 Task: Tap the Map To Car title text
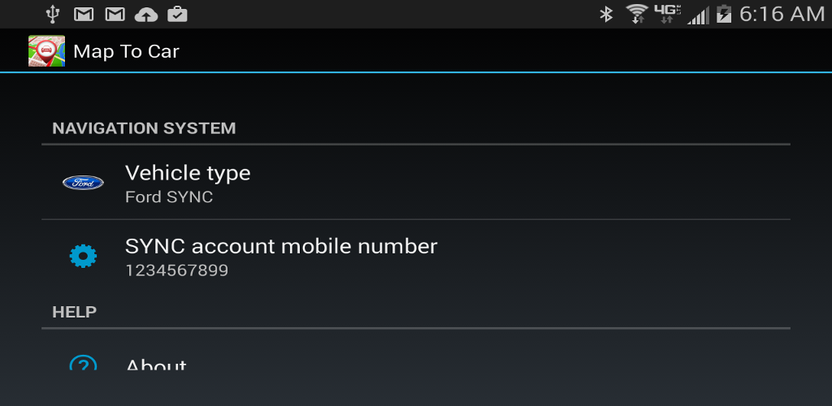pyautogui.click(x=126, y=51)
